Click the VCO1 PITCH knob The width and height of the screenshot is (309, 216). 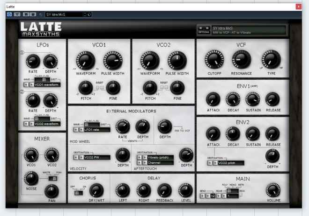86,88
